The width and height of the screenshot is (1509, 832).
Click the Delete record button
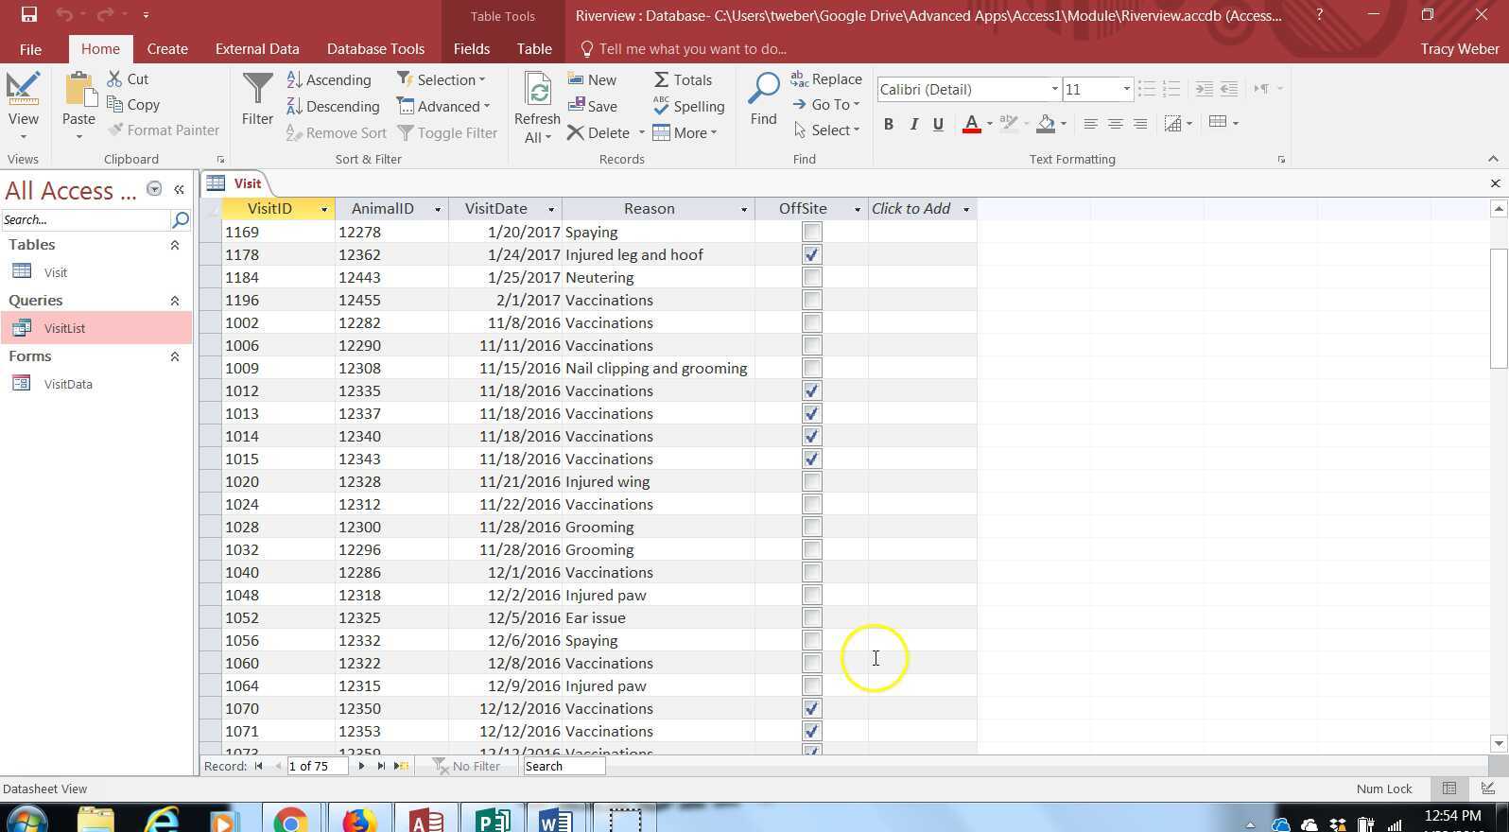[598, 133]
